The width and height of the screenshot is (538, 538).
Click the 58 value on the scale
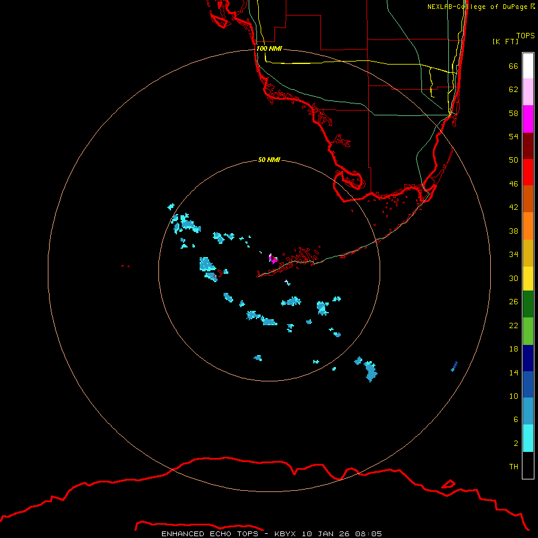513,113
